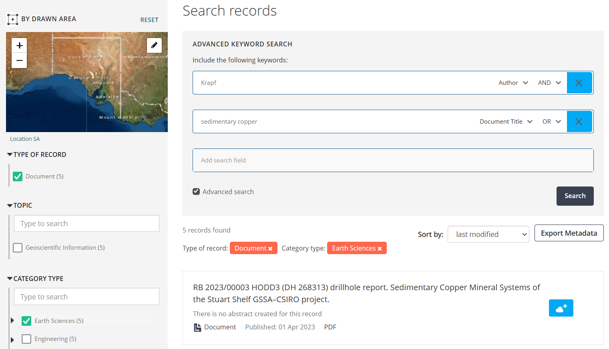Open the OR operator dropdown
The height and width of the screenshot is (349, 609).
tap(552, 122)
